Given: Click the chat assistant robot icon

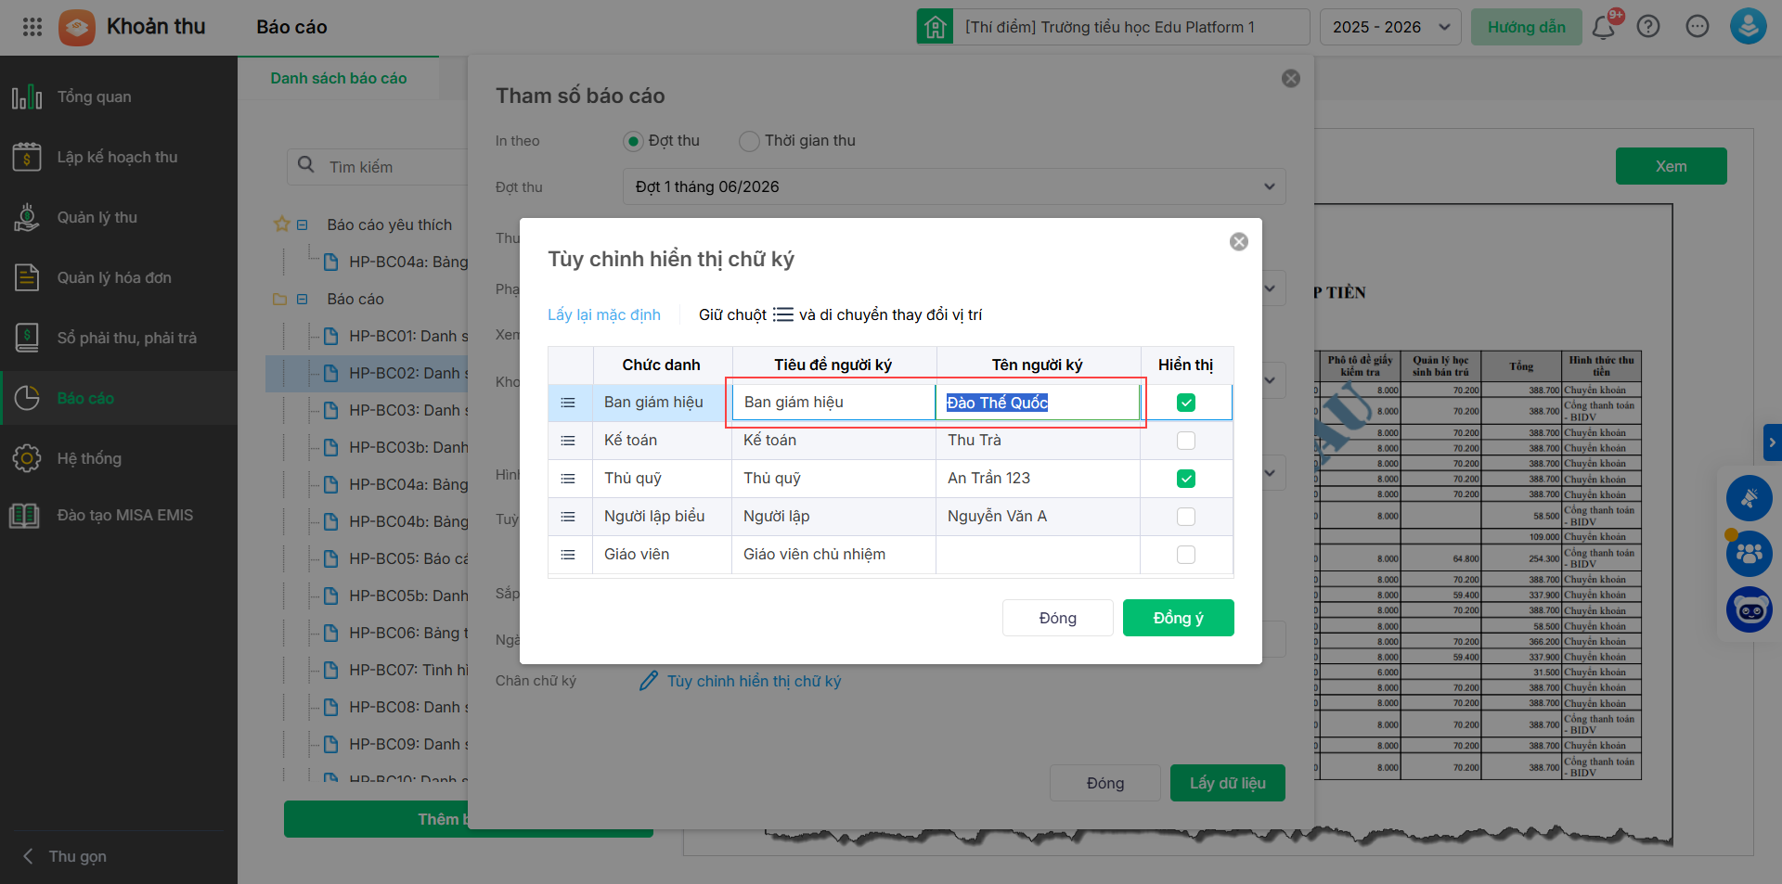Looking at the screenshot, I should click(1749, 610).
